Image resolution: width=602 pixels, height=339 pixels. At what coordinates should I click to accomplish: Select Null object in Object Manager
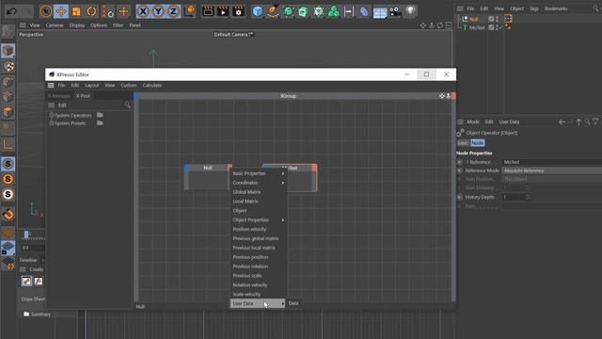click(474, 19)
